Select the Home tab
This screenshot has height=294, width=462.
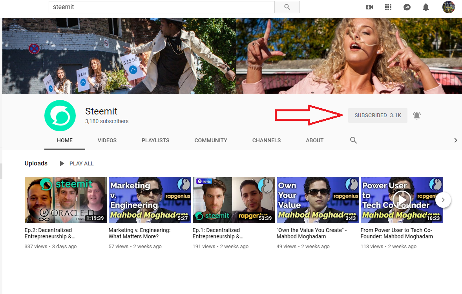pyautogui.click(x=64, y=140)
